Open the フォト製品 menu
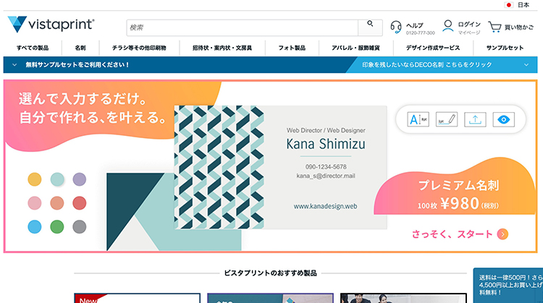The width and height of the screenshot is (543, 303). pyautogui.click(x=292, y=48)
